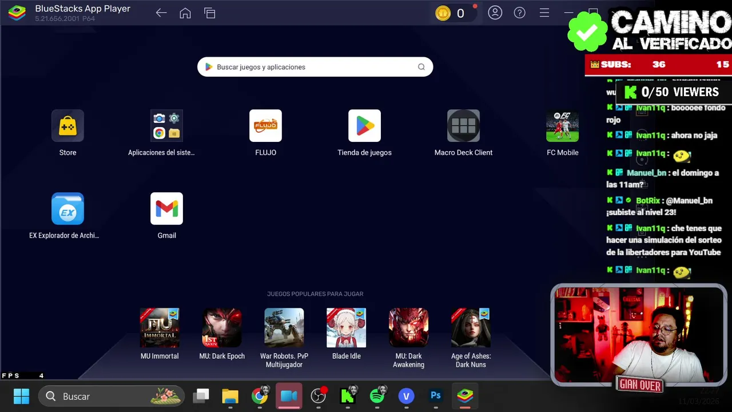
Task: Open BlueStacks account profile
Action: 495,13
